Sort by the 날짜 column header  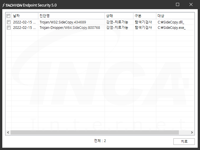pyautogui.click(x=25, y=16)
